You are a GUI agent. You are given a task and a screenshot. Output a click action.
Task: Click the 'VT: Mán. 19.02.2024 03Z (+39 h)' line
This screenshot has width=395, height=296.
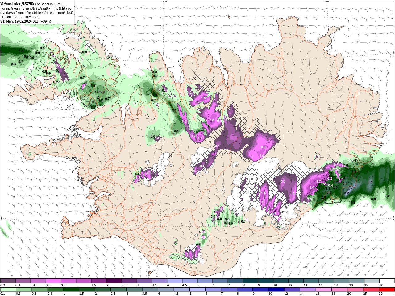pos(26,21)
